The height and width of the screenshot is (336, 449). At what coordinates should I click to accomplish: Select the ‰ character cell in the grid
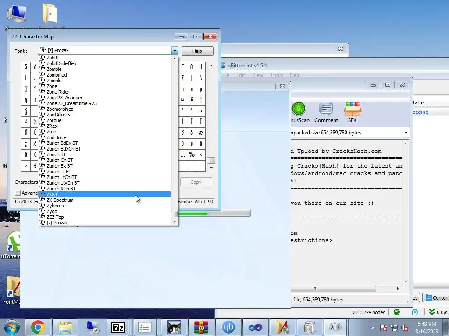192,154
